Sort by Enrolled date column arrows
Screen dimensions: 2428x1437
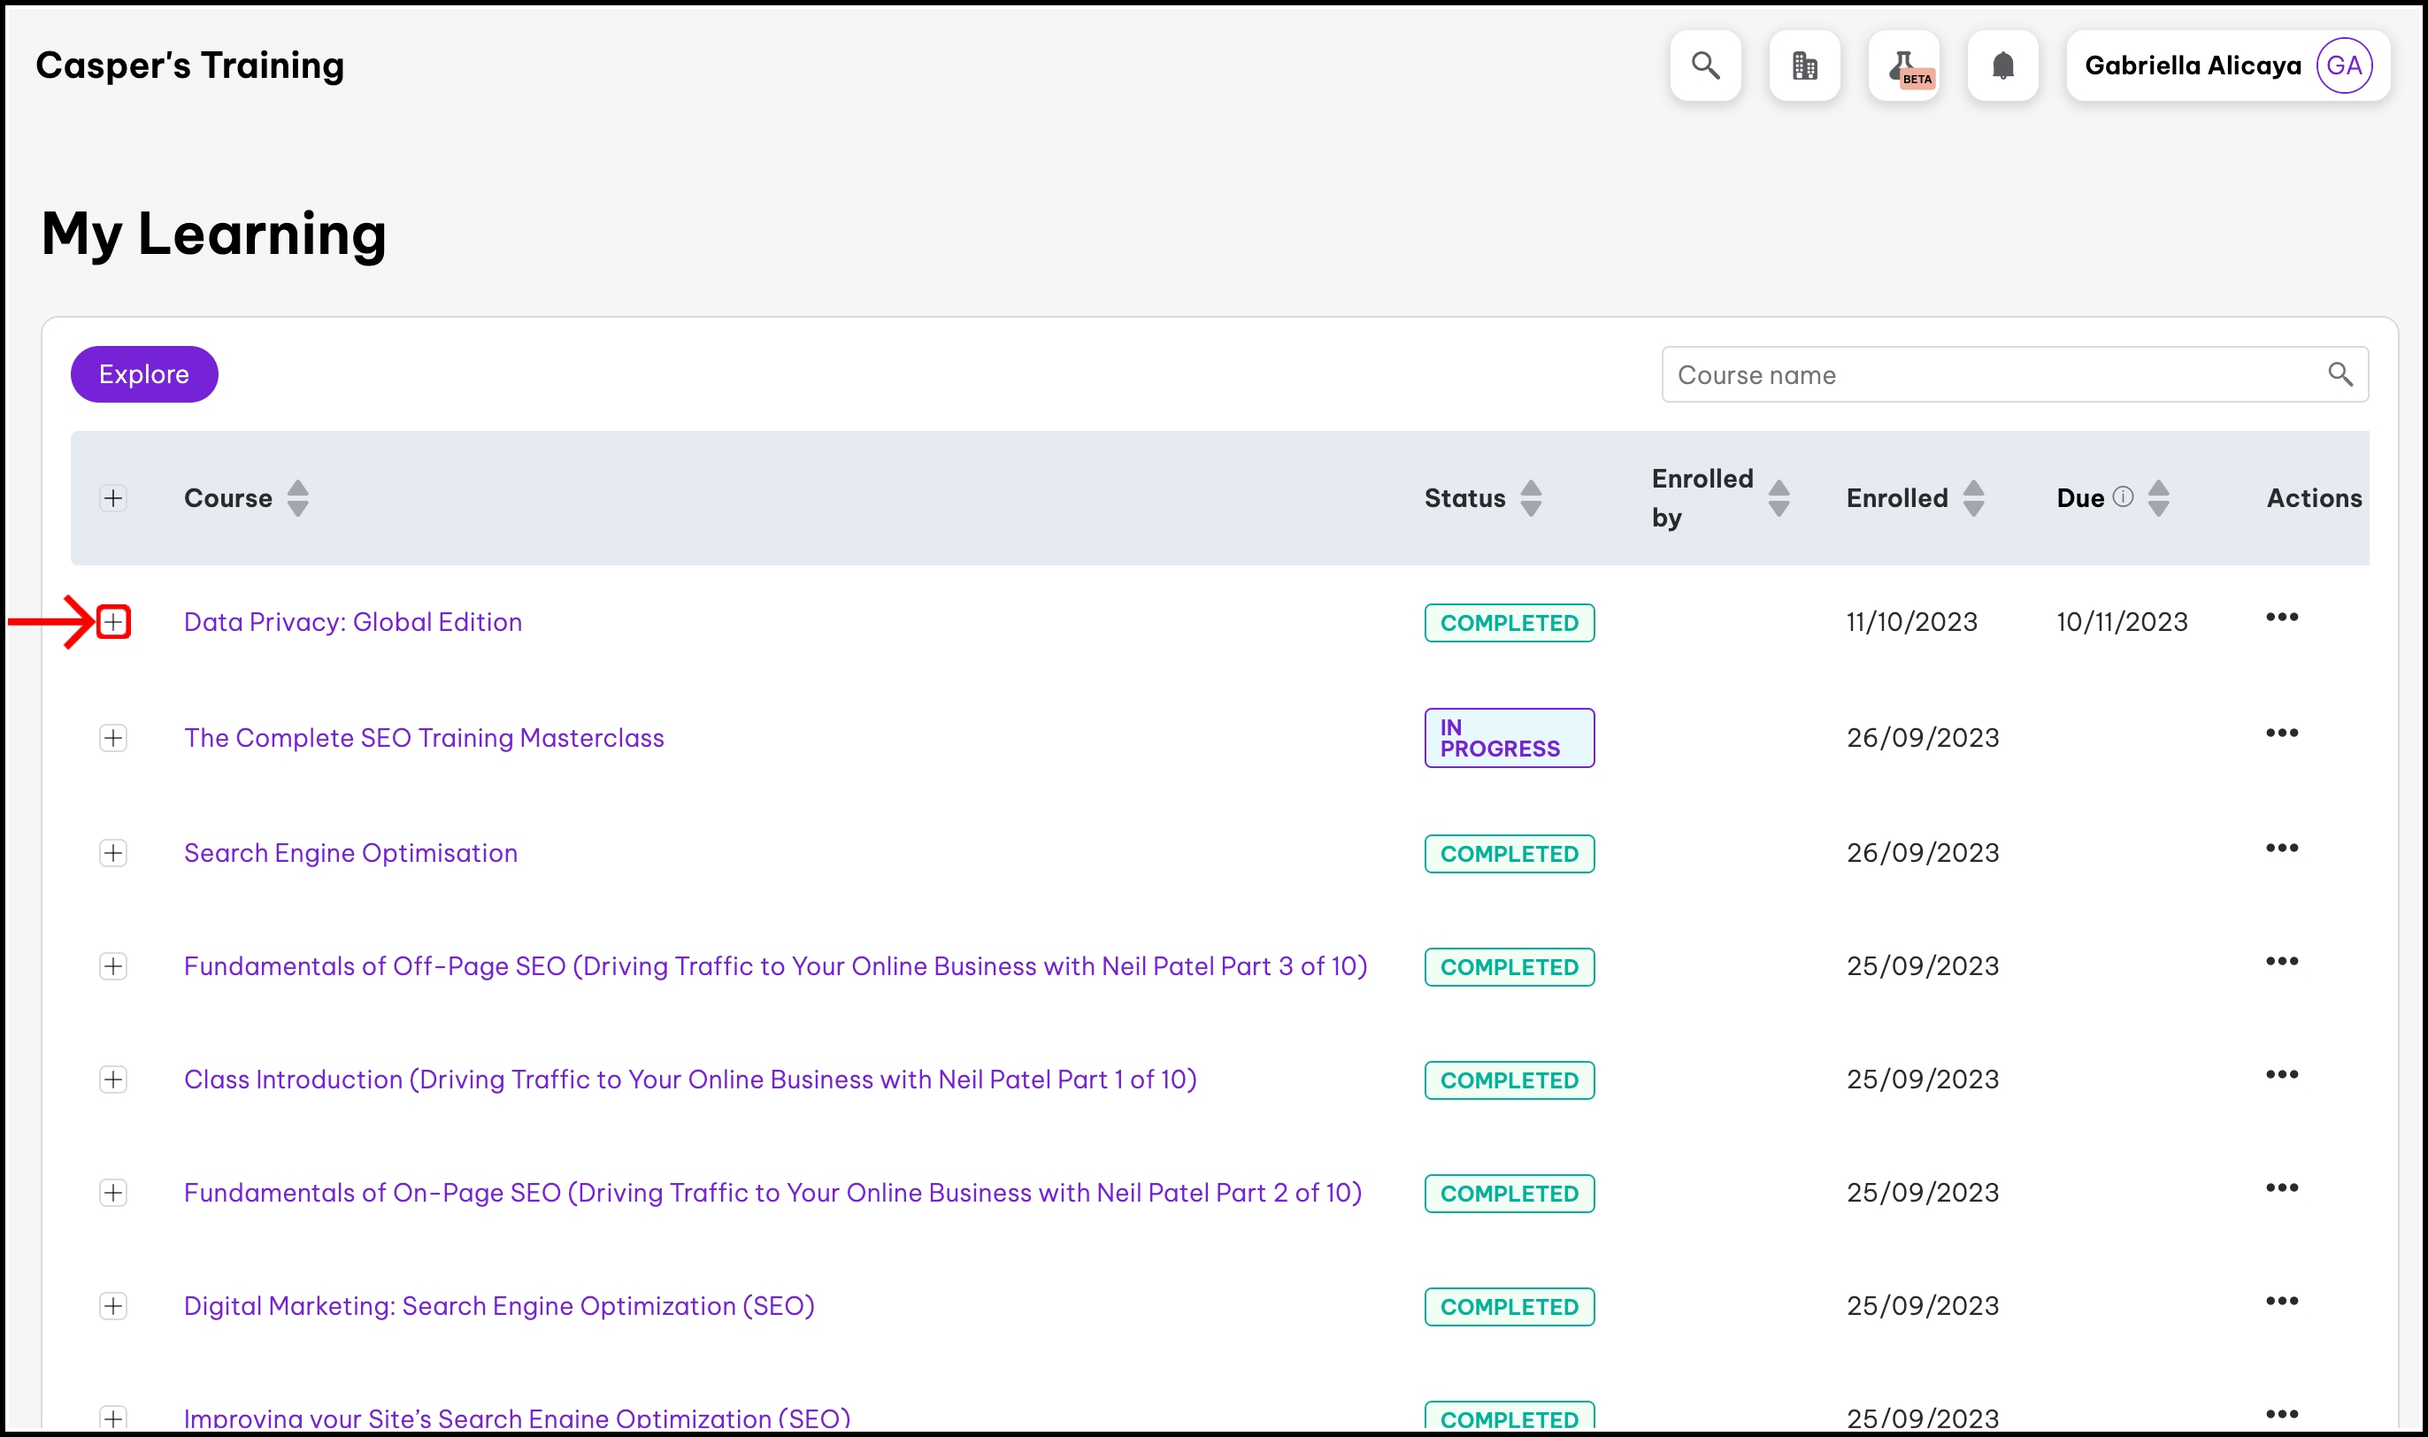point(1973,497)
